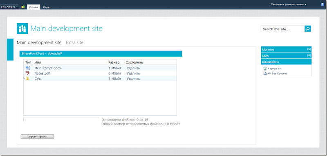
Task: Click the Main development site team logo
Action: [x=22, y=29]
